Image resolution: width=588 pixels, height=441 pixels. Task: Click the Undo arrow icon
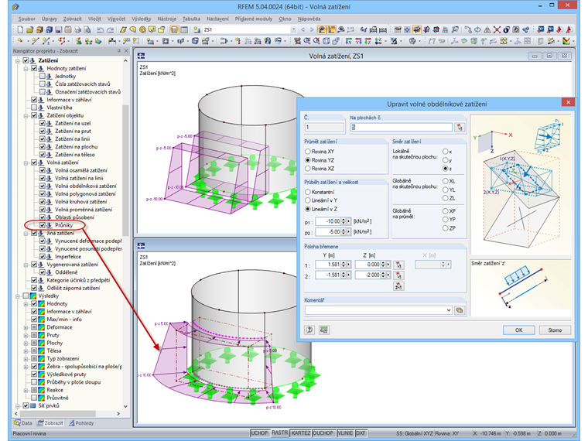tap(100, 29)
